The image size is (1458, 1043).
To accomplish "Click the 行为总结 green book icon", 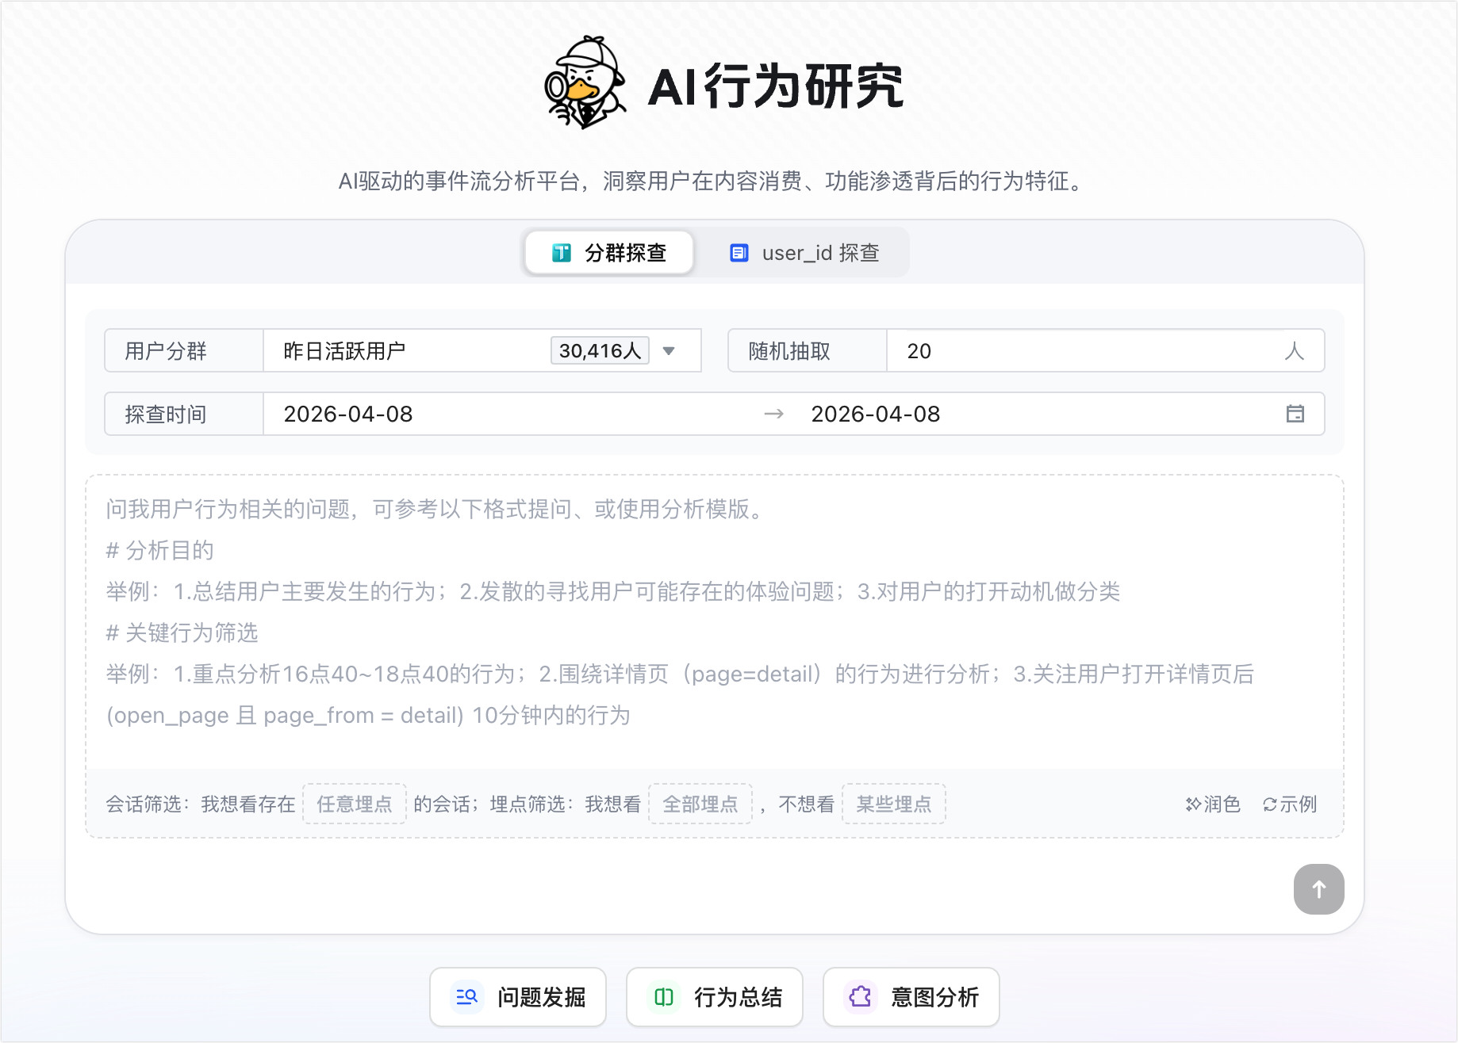I will click(663, 996).
